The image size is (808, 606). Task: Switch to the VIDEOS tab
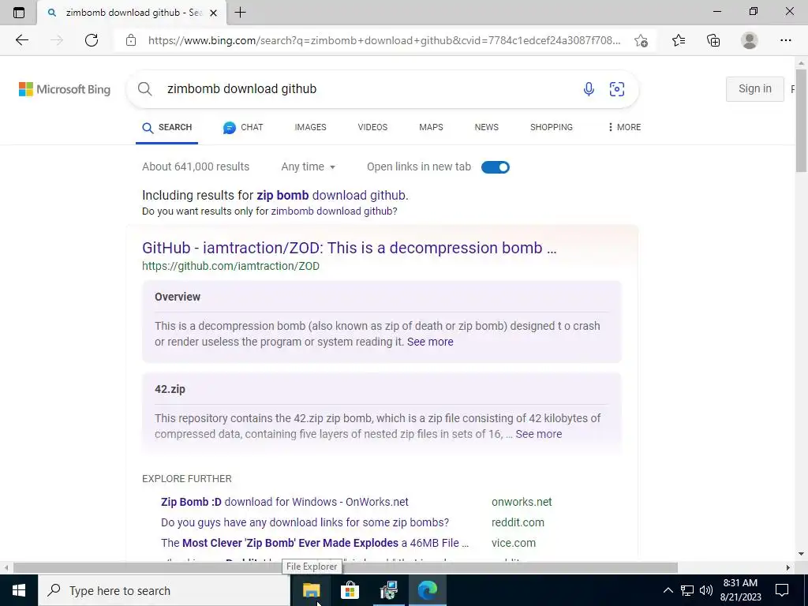coord(372,127)
